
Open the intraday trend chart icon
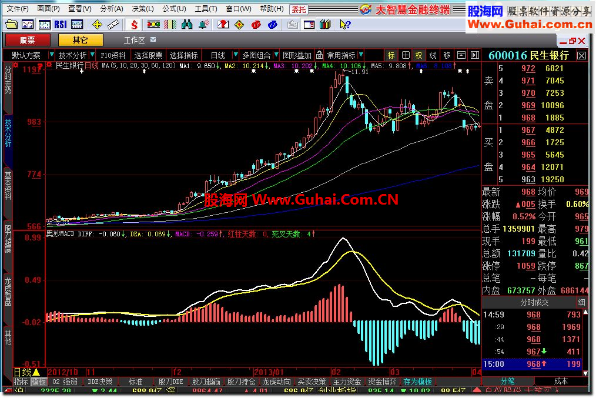28,25
